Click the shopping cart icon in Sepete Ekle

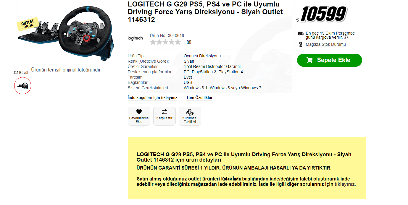[309, 60]
